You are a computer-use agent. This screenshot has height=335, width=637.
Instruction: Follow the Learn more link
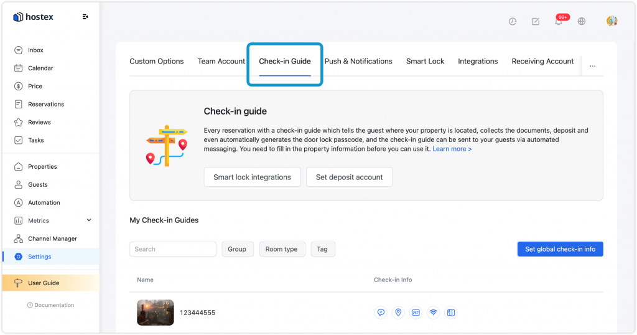(452, 149)
